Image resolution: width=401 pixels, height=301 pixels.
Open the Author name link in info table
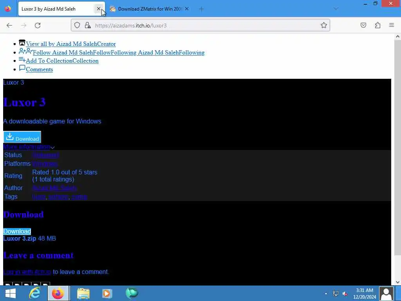click(x=54, y=188)
